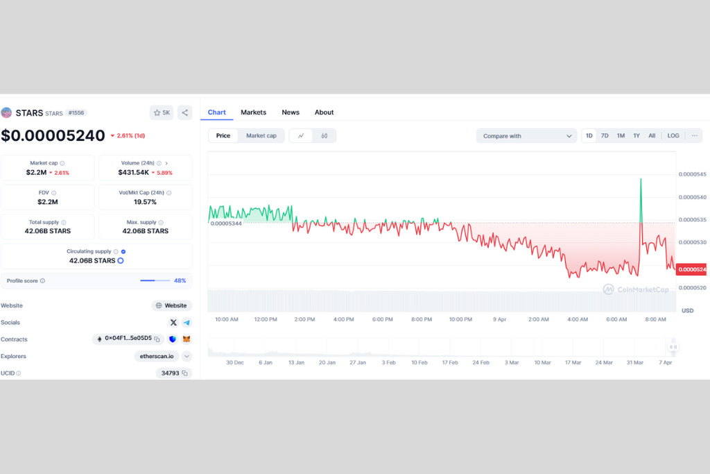Open the chart more options ellipsis
This screenshot has width=710, height=474.
[695, 136]
